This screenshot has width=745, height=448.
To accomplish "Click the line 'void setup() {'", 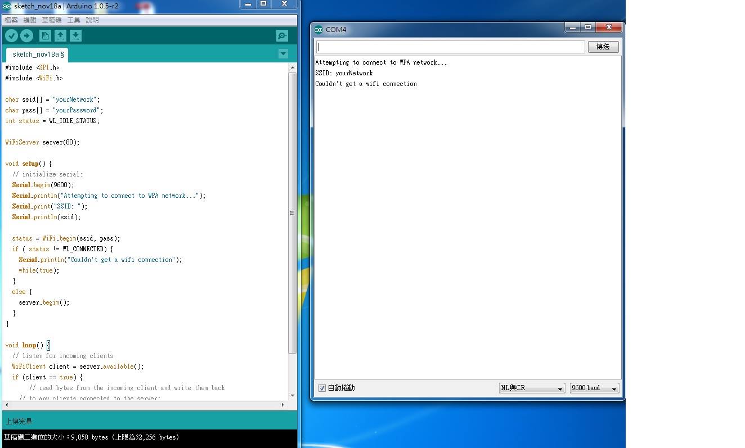I will [x=28, y=164].
